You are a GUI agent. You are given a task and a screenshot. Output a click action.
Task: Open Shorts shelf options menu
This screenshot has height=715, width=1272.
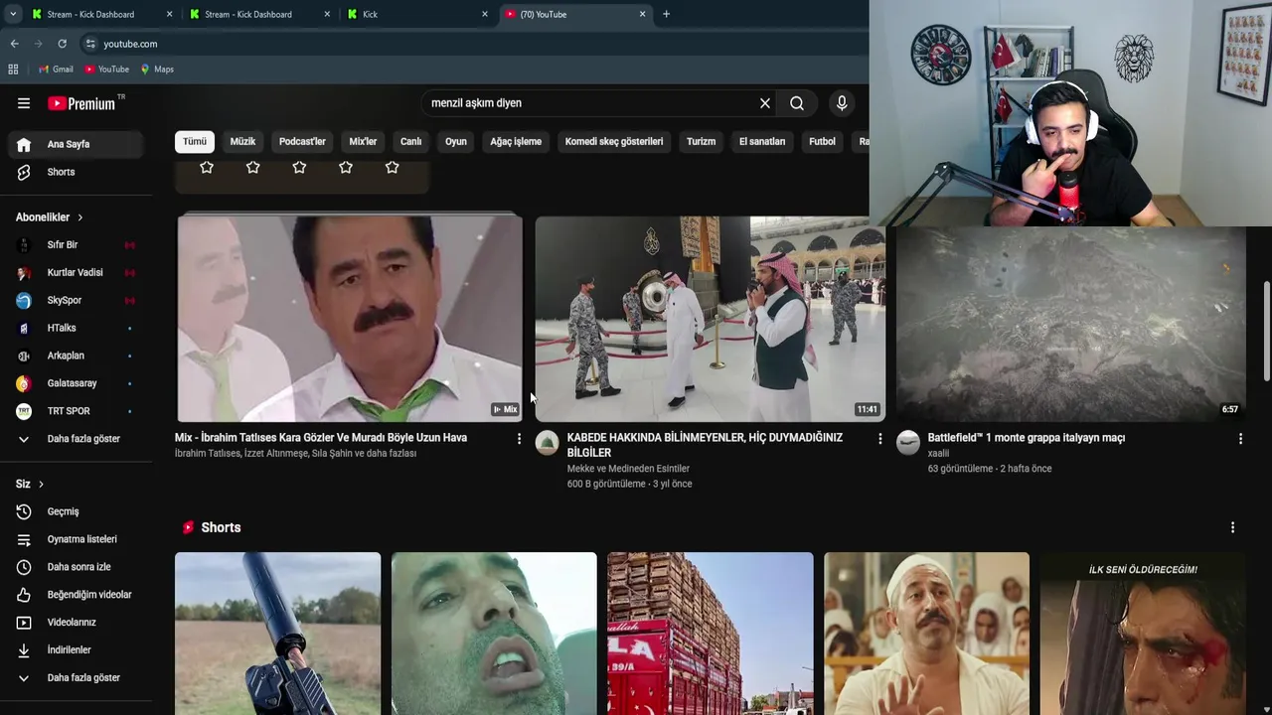point(1232,527)
